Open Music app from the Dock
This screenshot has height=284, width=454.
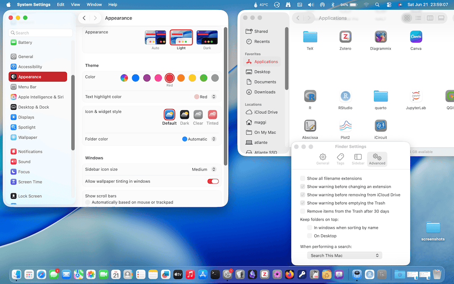point(190,274)
